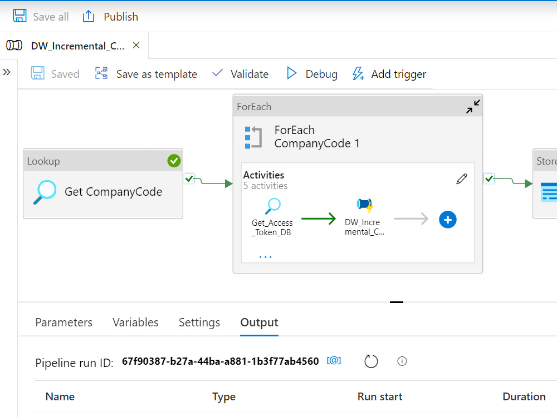Click the Publish button label
The width and height of the screenshot is (557, 417).
tap(121, 17)
